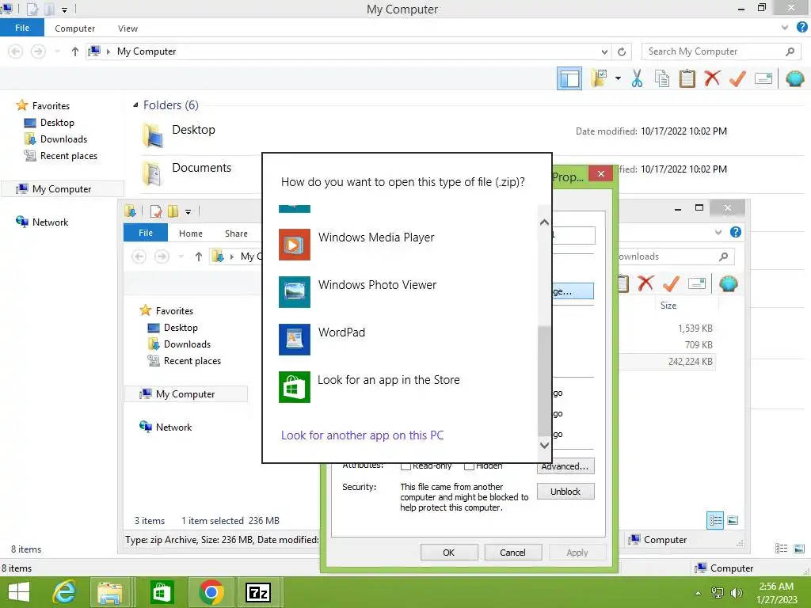811x608 pixels.
Task: Open the File tab in My Computer window
Action: click(x=22, y=28)
